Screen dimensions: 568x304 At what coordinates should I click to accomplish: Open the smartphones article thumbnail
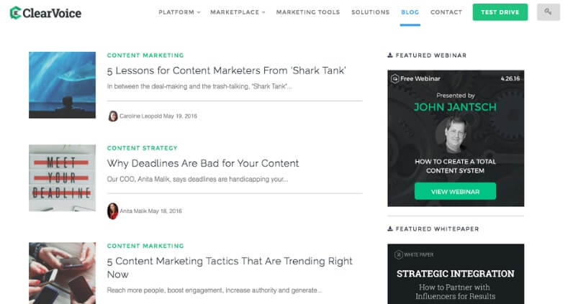(x=63, y=273)
